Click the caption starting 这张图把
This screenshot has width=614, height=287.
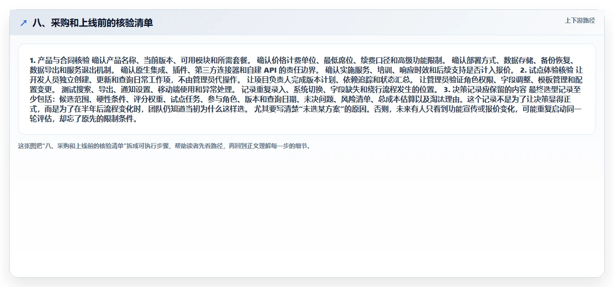click(165, 146)
